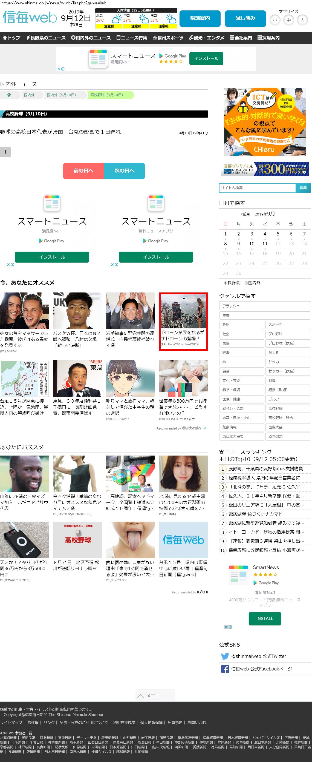Viewport: 312px width, 762px height.
Task: Open the @shinmaiweb Twitter bird icon
Action: pyautogui.click(x=225, y=656)
